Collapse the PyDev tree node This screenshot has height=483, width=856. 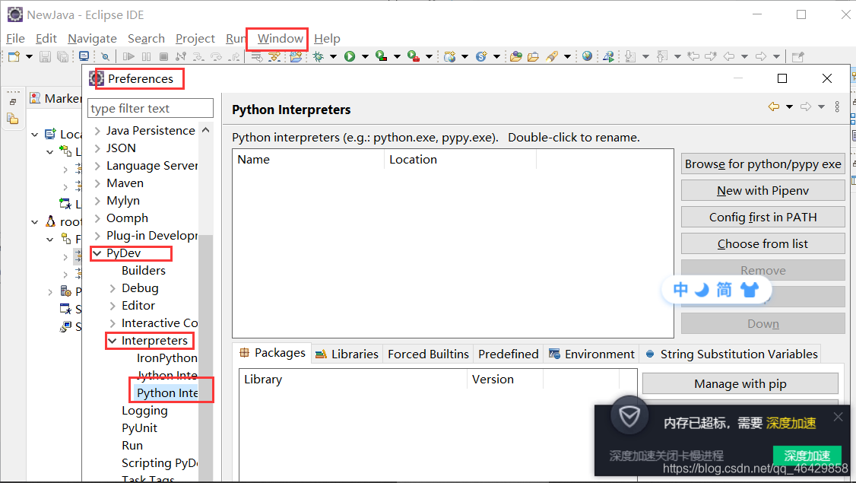98,253
